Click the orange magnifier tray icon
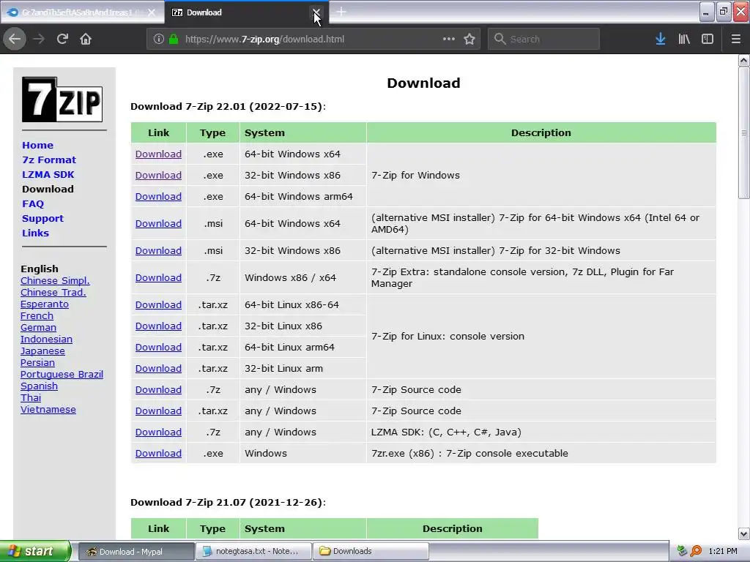This screenshot has width=750, height=562. point(696,551)
